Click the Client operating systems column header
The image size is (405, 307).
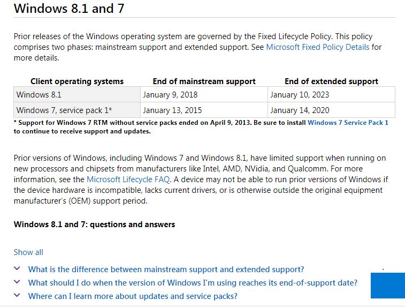click(x=77, y=81)
